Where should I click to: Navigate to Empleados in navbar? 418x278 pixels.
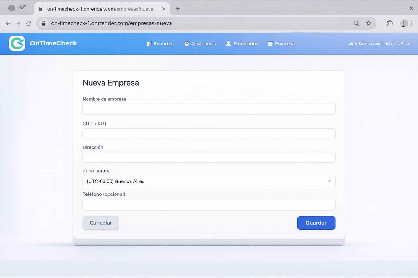point(242,44)
